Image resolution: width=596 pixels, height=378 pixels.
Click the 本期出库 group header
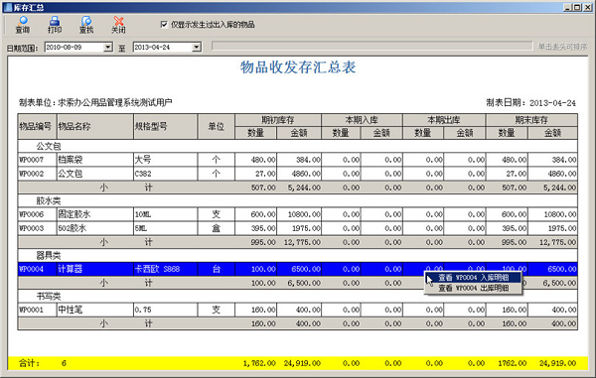[444, 120]
